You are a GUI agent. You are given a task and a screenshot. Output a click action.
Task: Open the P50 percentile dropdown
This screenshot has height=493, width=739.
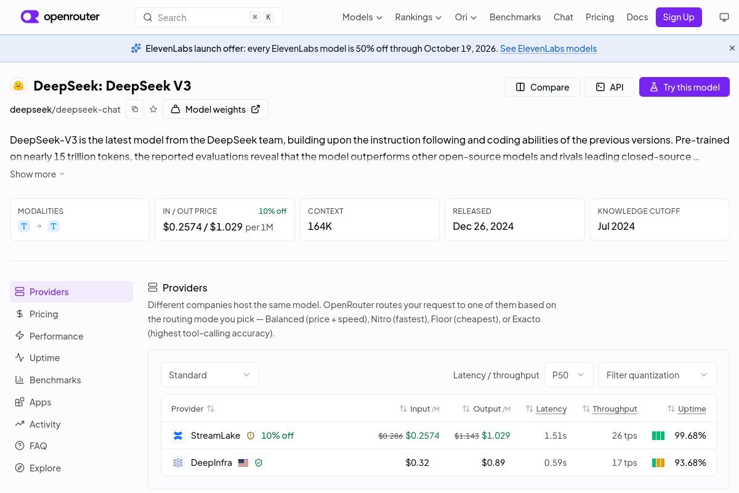(x=568, y=375)
